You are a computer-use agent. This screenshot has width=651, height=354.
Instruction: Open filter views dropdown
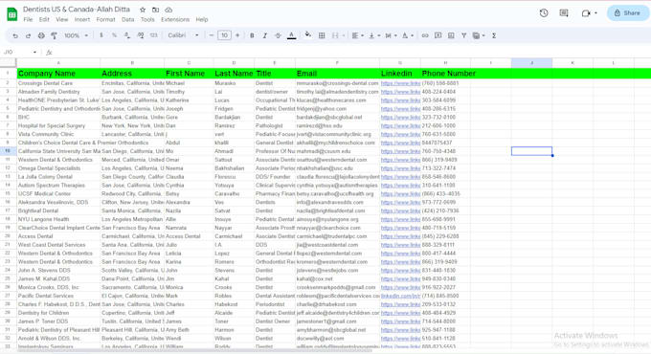(479, 35)
